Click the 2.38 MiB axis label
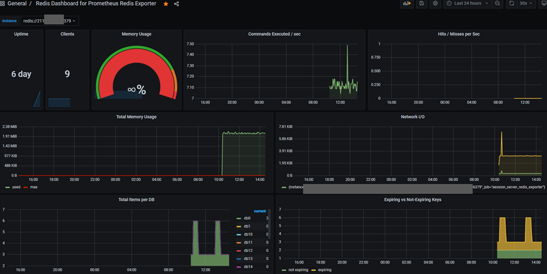Image resolution: width=547 pixels, height=274 pixels. point(10,127)
